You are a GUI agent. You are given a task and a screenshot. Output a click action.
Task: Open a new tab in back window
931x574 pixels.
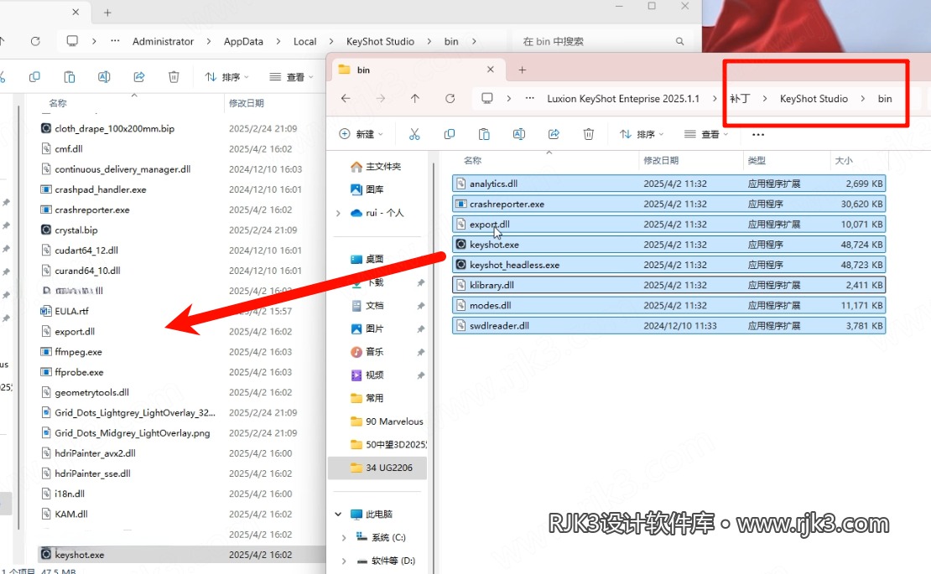click(107, 13)
